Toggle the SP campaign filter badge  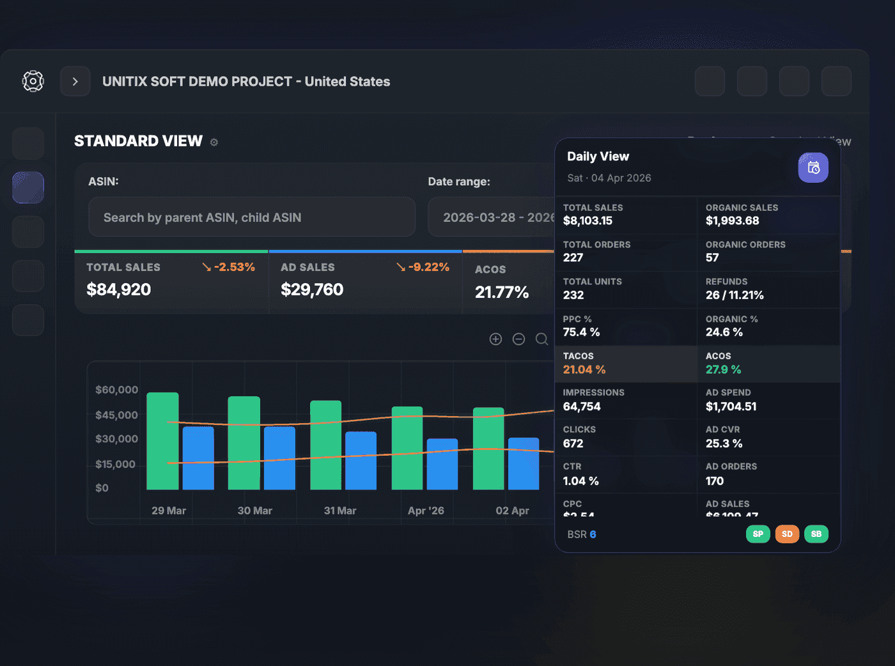click(x=758, y=534)
